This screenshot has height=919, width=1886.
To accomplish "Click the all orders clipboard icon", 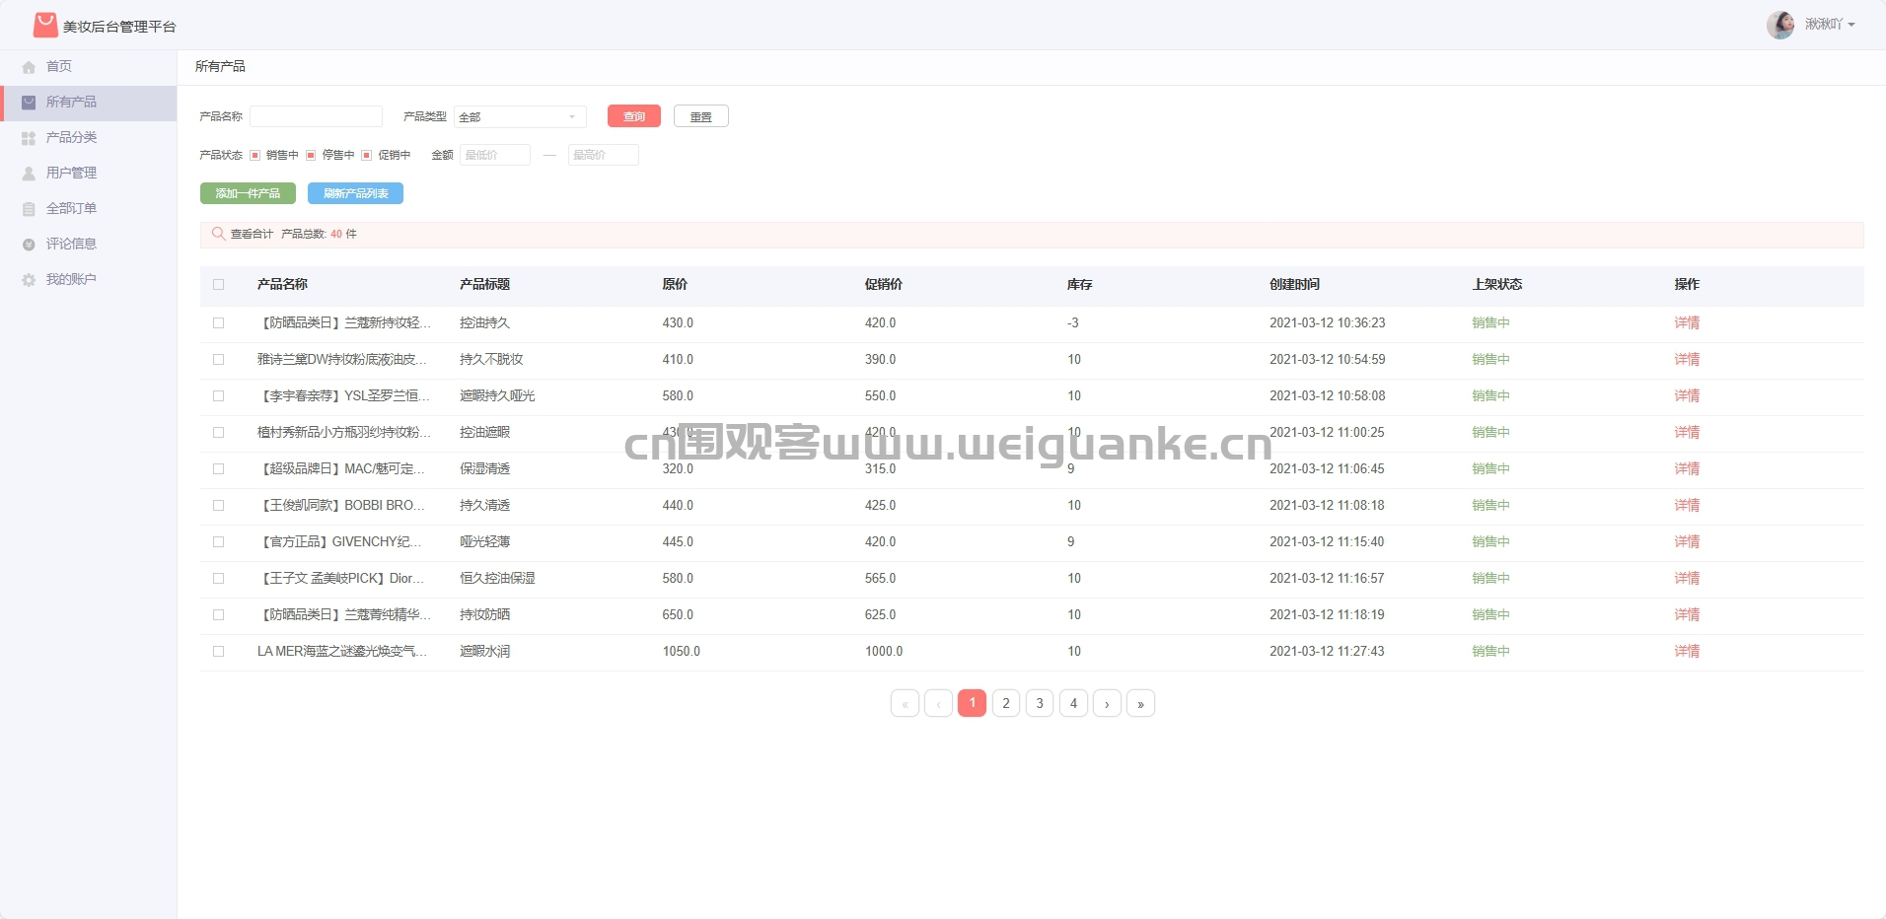I will point(29,209).
